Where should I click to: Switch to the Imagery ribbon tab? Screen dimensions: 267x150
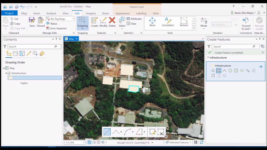pos(91,13)
